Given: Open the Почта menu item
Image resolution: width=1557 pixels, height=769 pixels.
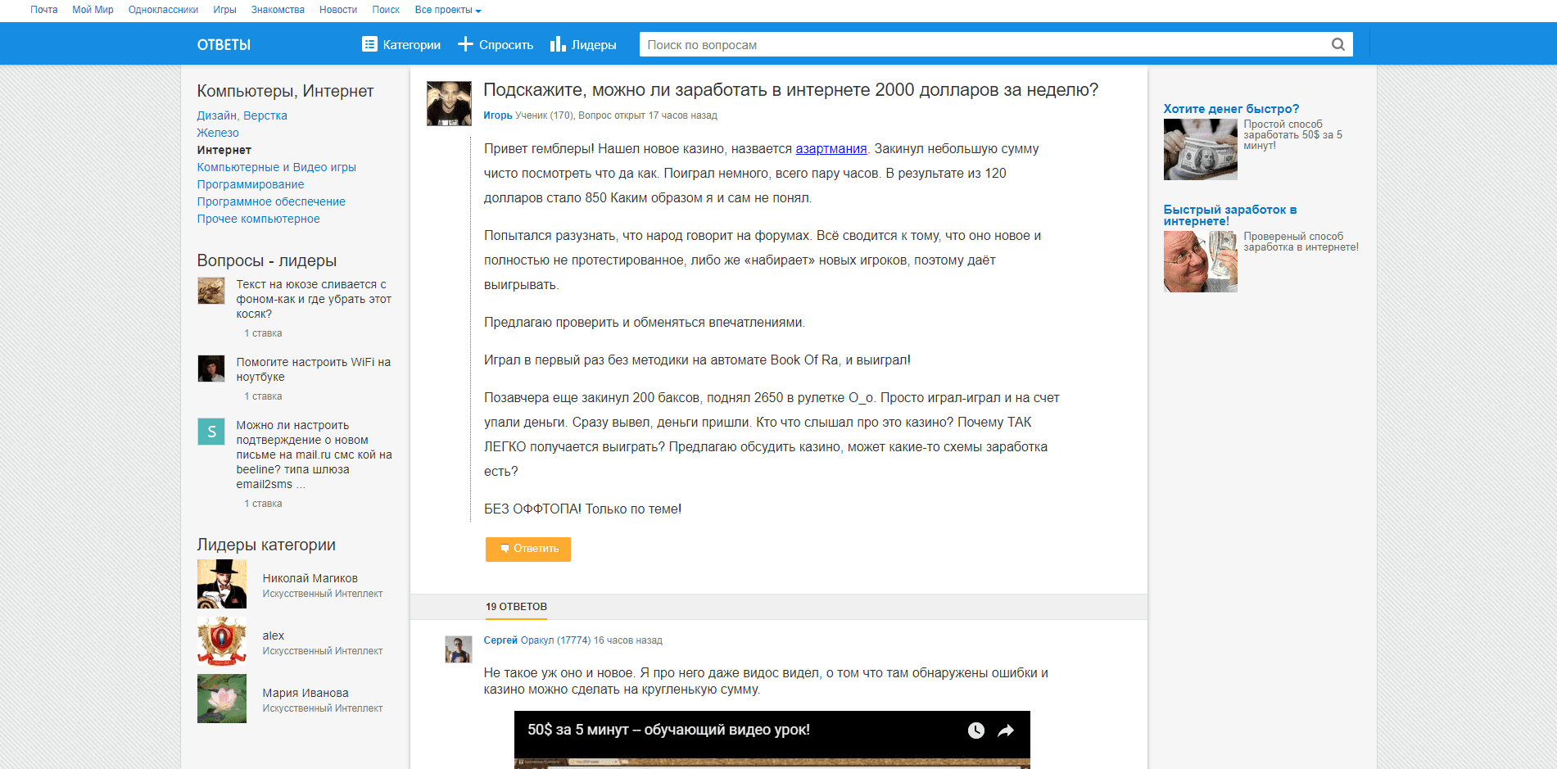Looking at the screenshot, I should [43, 9].
